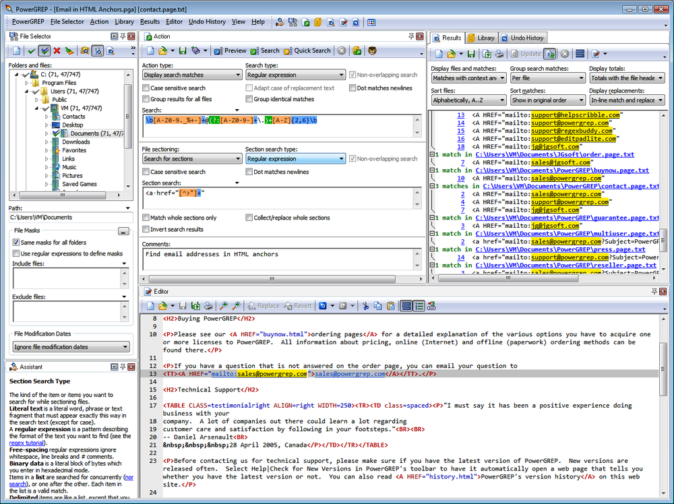The width and height of the screenshot is (674, 504).
Task: Open the Undo History menu
Action: click(x=206, y=21)
